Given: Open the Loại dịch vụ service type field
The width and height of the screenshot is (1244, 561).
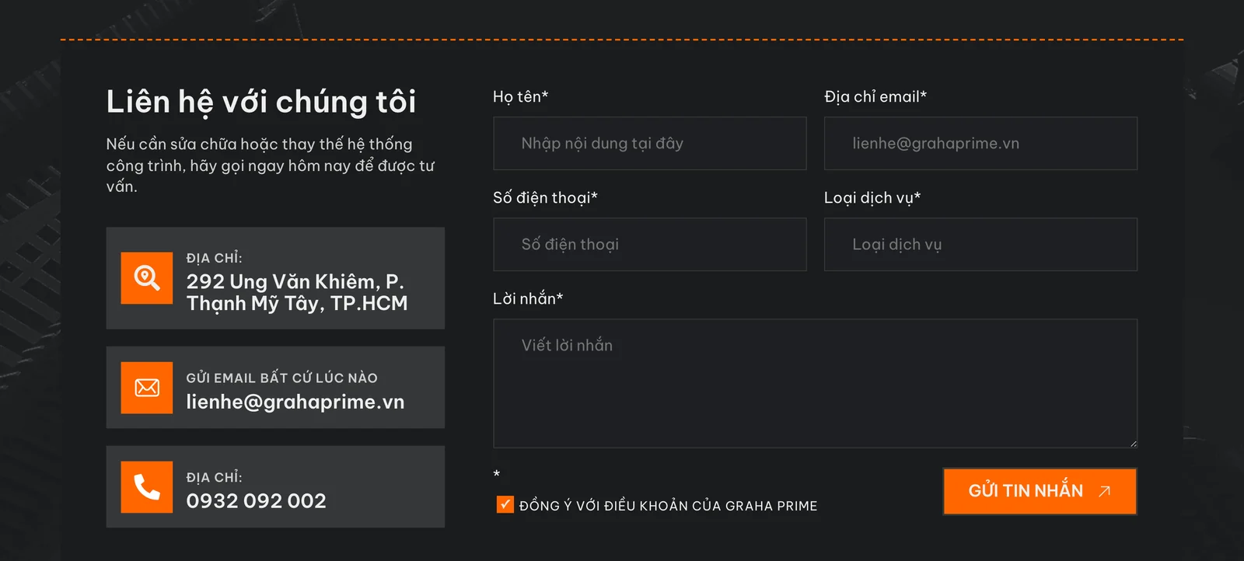Looking at the screenshot, I should 980,245.
